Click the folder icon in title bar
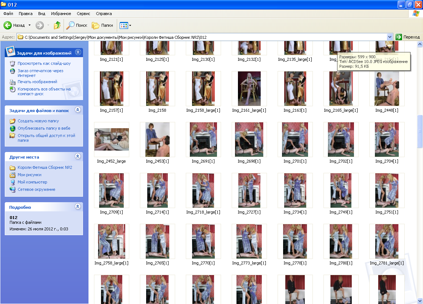This screenshot has height=304, width=423. 4,4
